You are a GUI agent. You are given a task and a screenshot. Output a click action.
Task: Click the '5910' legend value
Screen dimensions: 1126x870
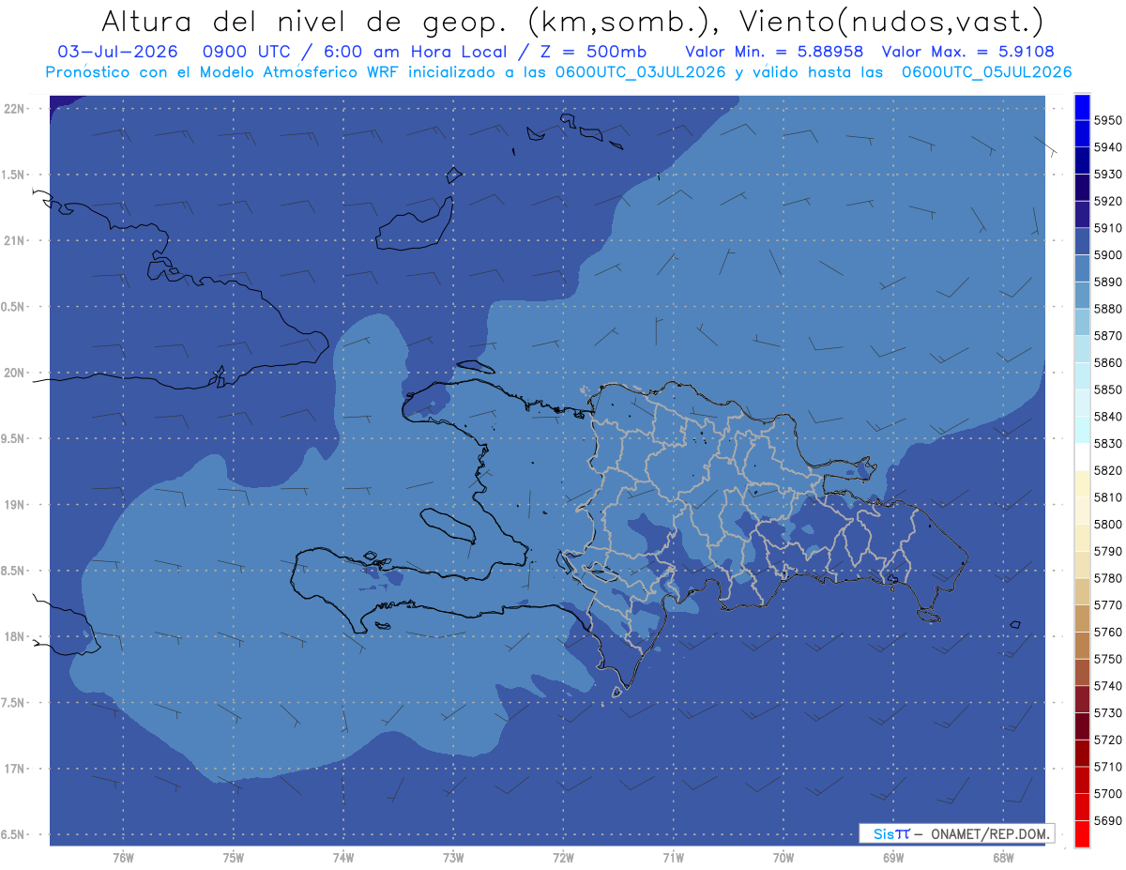click(1107, 228)
